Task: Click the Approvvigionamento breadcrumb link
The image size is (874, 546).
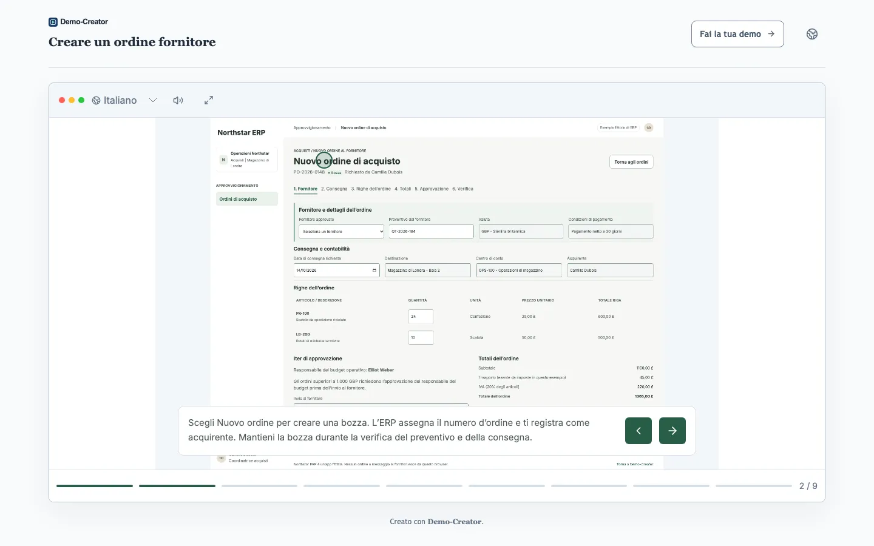Action: click(x=312, y=128)
